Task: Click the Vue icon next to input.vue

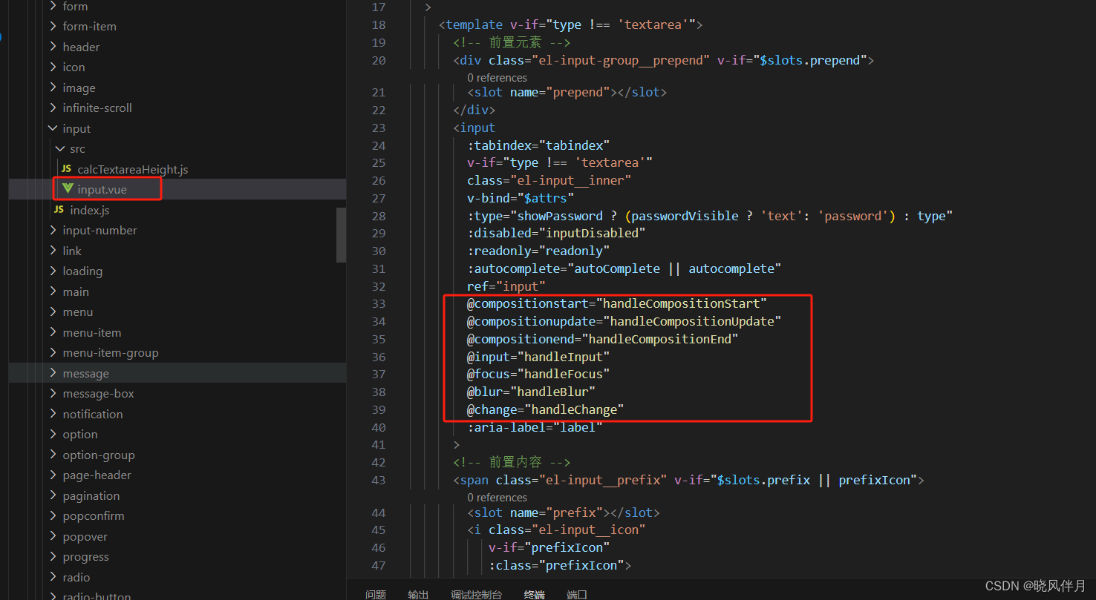Action: click(67, 188)
